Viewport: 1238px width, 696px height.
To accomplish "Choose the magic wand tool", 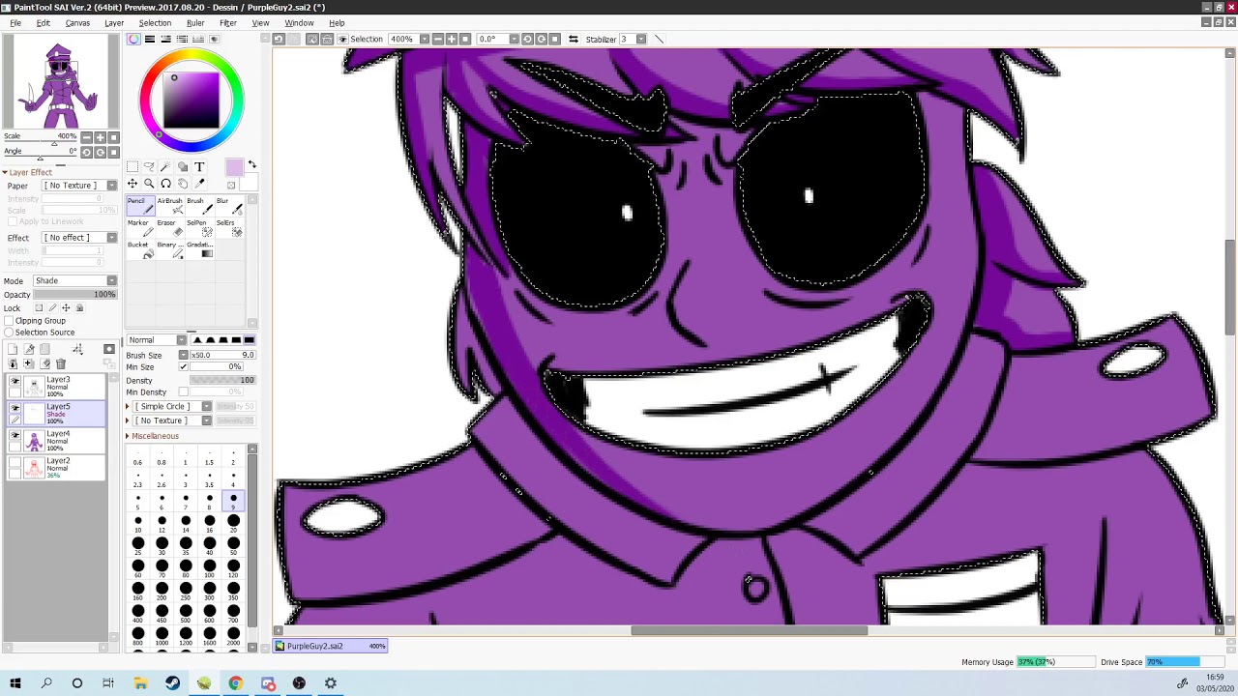I will pos(165,166).
